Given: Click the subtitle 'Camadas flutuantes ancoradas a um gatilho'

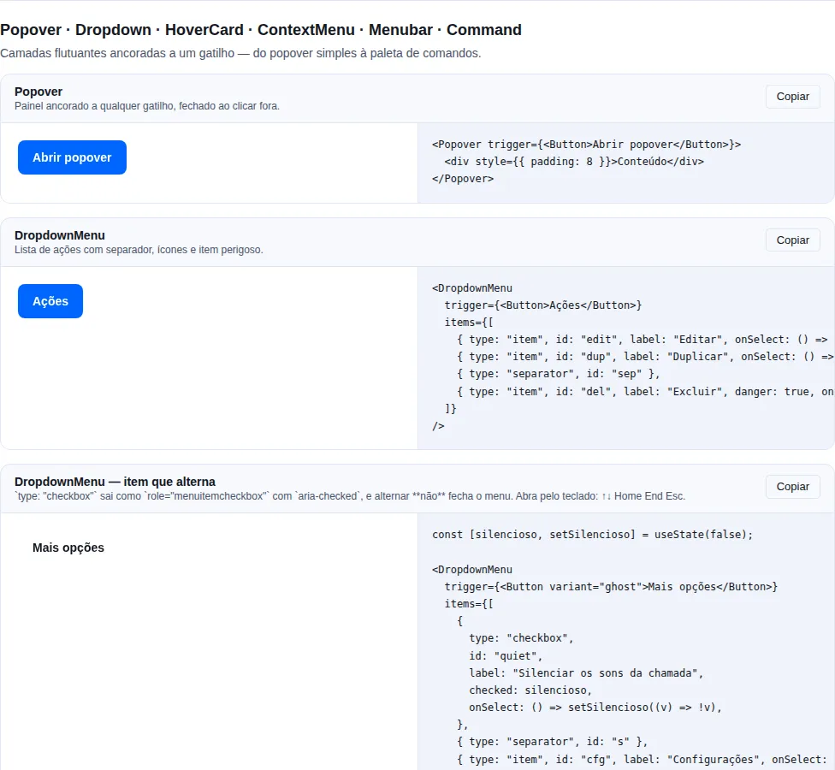Looking at the screenshot, I should tap(240, 53).
